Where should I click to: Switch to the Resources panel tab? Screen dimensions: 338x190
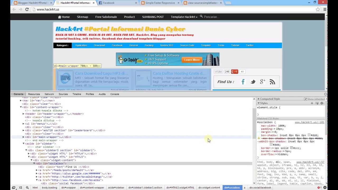pos(34,94)
